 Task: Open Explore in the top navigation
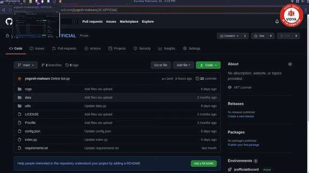click(x=148, y=22)
